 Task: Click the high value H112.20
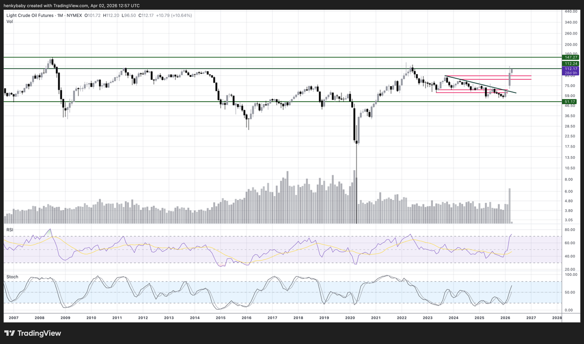click(x=111, y=16)
